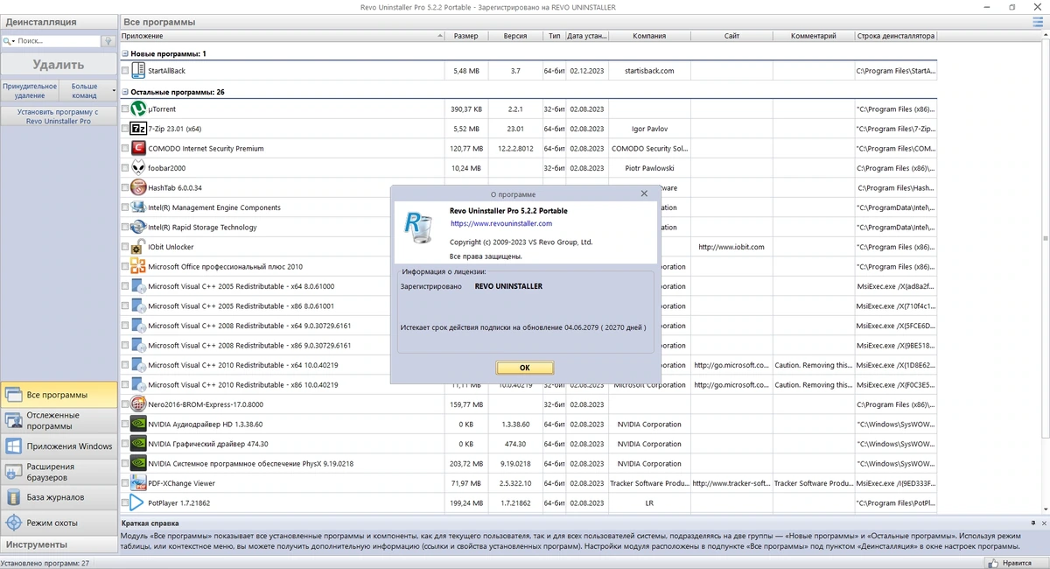Tick the Nero2016-BROM-Express checkbox
The width and height of the screenshot is (1050, 569).
point(125,405)
